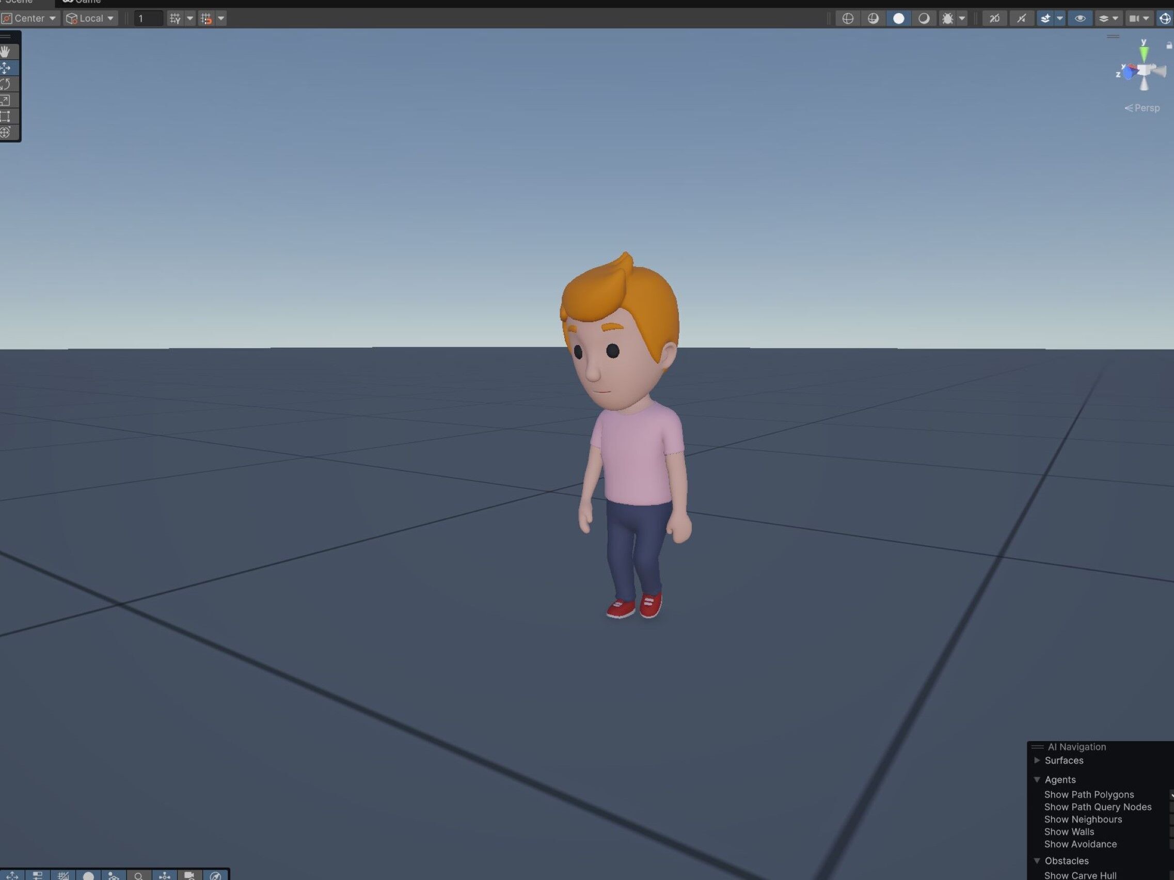Grab the Tools overlay handle

(x=6, y=36)
